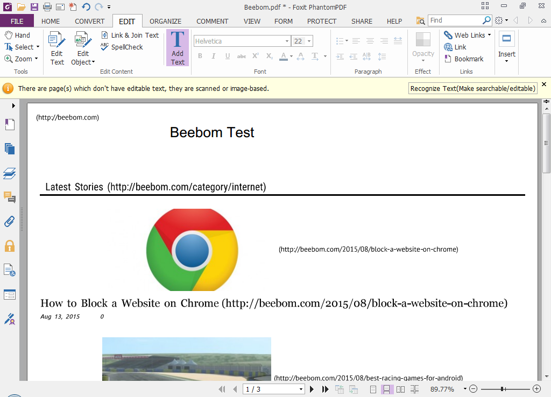This screenshot has width=551, height=397.
Task: Go to the next page arrow
Action: pyautogui.click(x=312, y=389)
